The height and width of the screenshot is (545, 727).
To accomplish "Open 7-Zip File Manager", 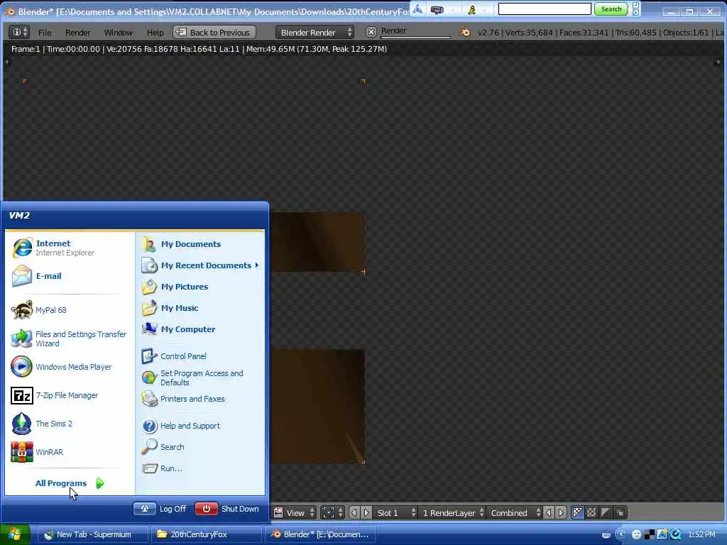I will 70,395.
